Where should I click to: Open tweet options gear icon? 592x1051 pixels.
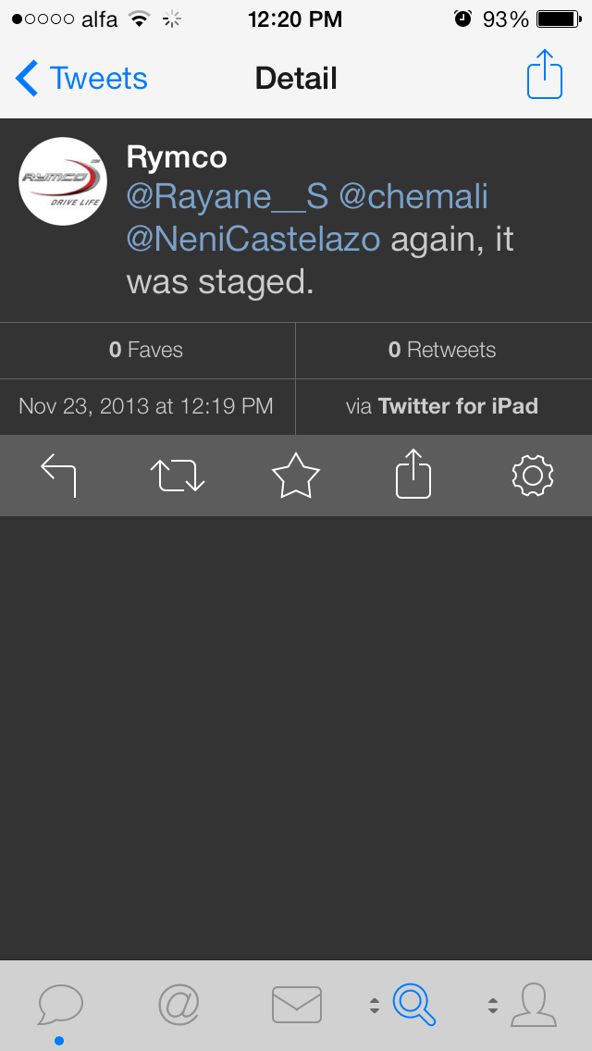pyautogui.click(x=532, y=476)
